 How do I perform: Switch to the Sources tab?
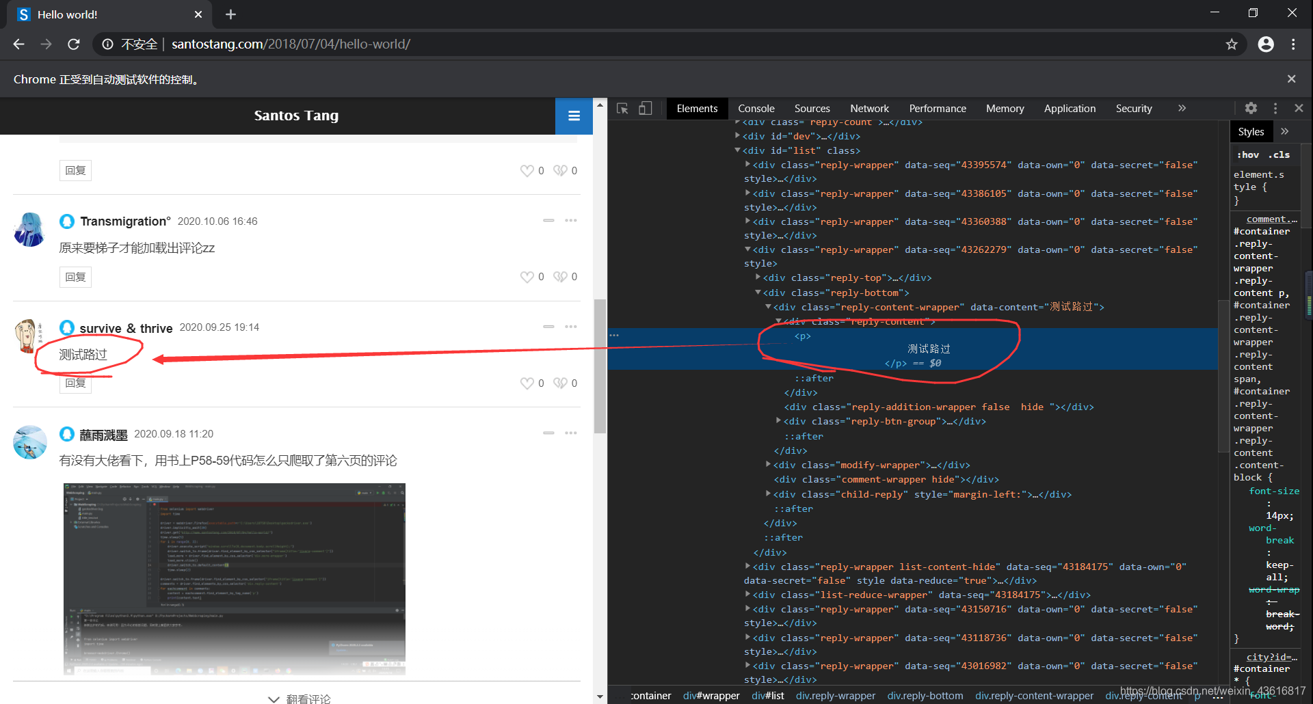coord(812,109)
